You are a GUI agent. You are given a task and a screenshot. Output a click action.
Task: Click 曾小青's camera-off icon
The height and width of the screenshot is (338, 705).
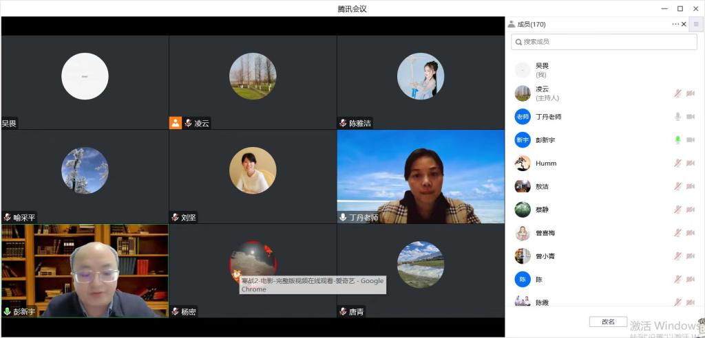691,256
